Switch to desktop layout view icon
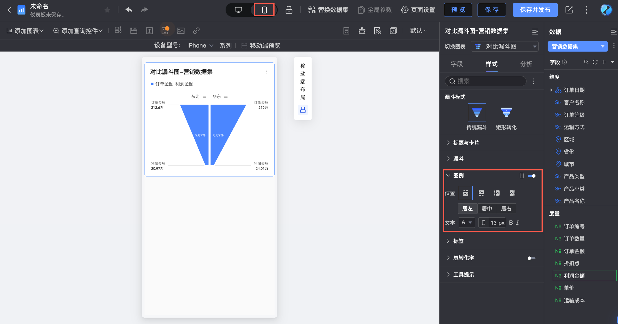The height and width of the screenshot is (324, 618). pos(238,10)
